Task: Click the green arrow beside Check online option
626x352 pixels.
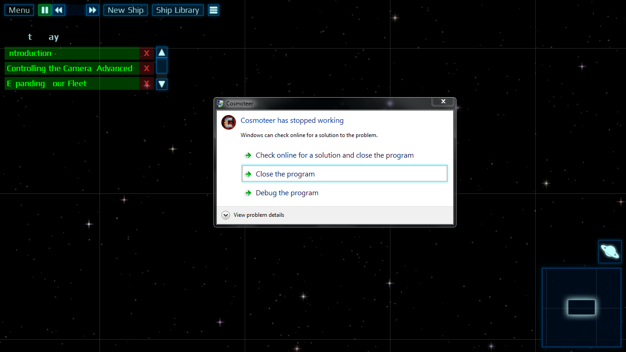Action: 248,155
